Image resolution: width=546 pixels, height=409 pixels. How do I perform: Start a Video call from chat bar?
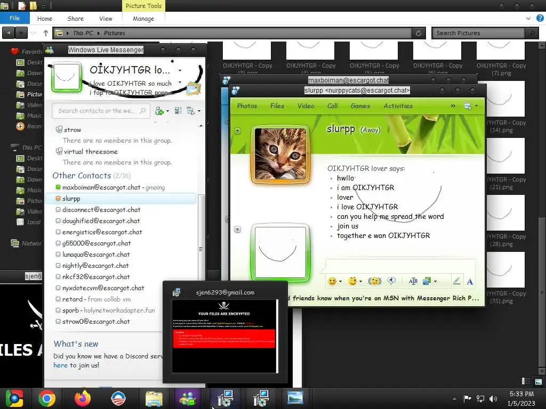[x=306, y=106]
